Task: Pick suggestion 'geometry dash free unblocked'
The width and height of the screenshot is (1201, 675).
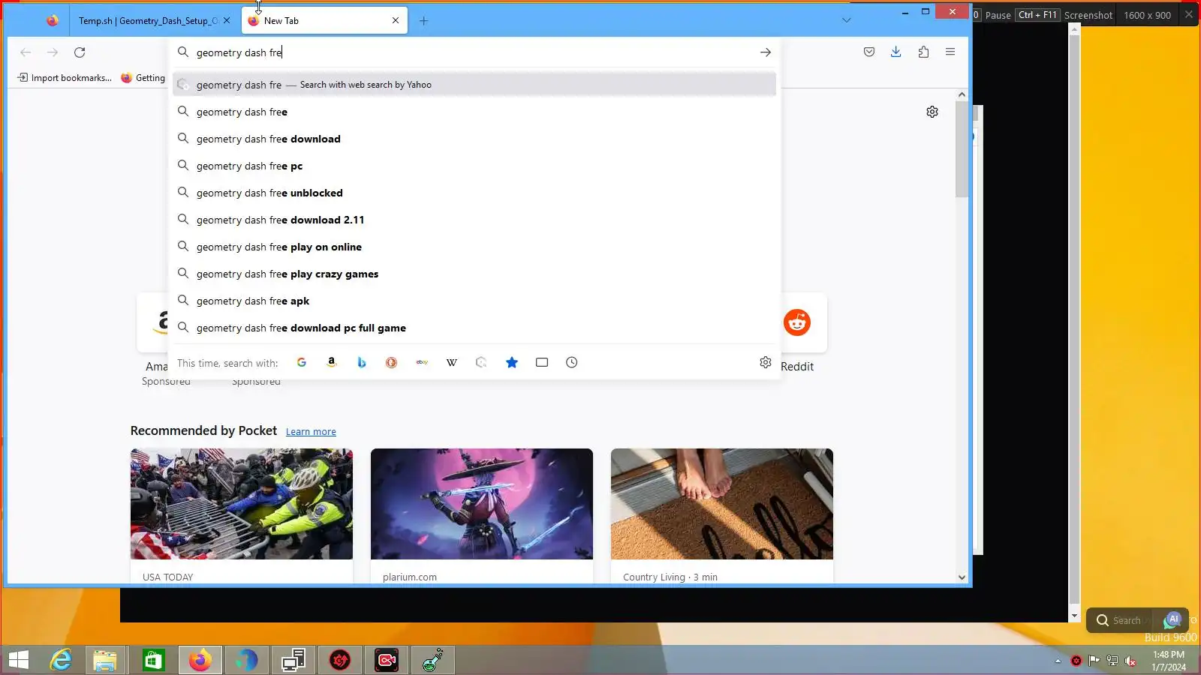Action: click(x=474, y=193)
